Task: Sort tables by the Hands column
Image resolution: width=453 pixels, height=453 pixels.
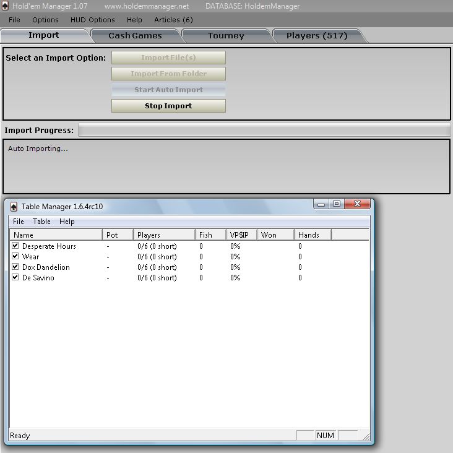Action: 313,235
